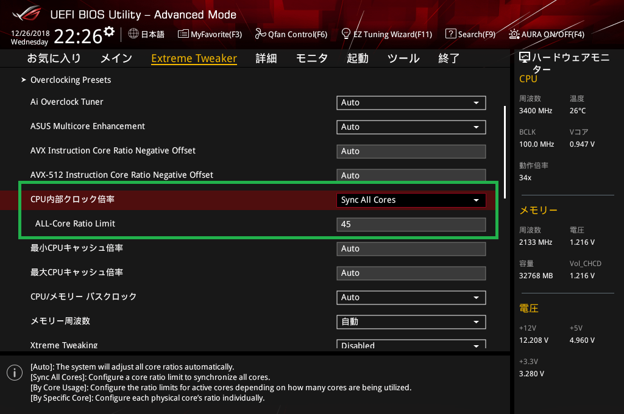The height and width of the screenshot is (414, 624).
Task: Open CPU内部クロック倍率 Sync All Cores dropdown
Action: point(411,200)
